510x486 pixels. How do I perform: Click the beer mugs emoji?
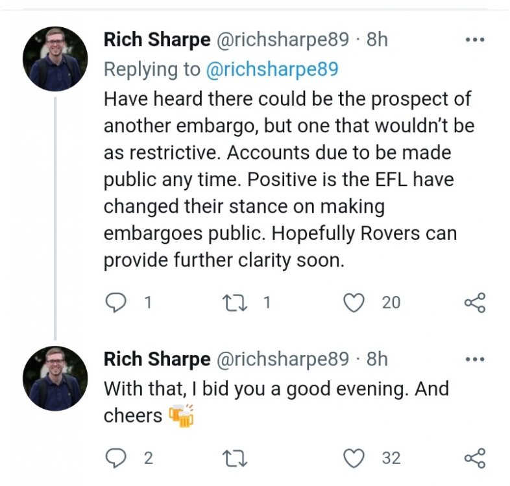click(181, 415)
